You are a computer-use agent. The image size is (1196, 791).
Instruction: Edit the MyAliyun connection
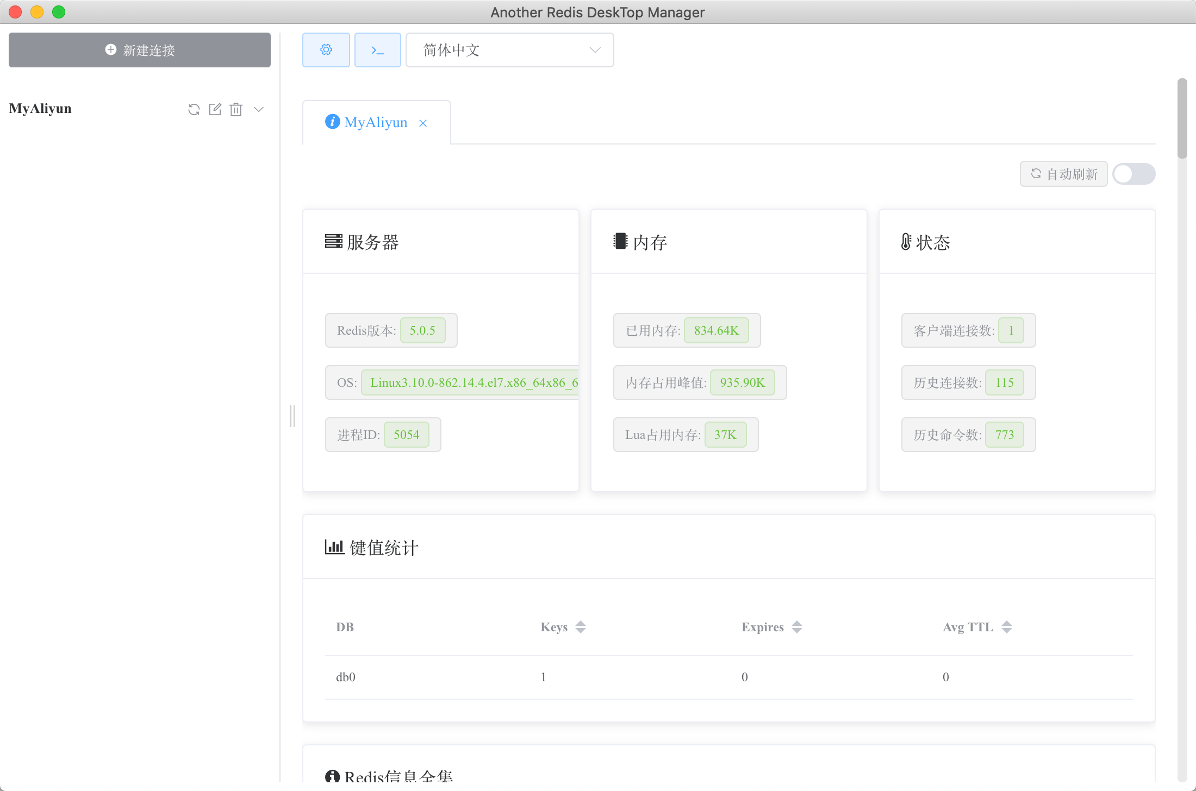point(215,109)
